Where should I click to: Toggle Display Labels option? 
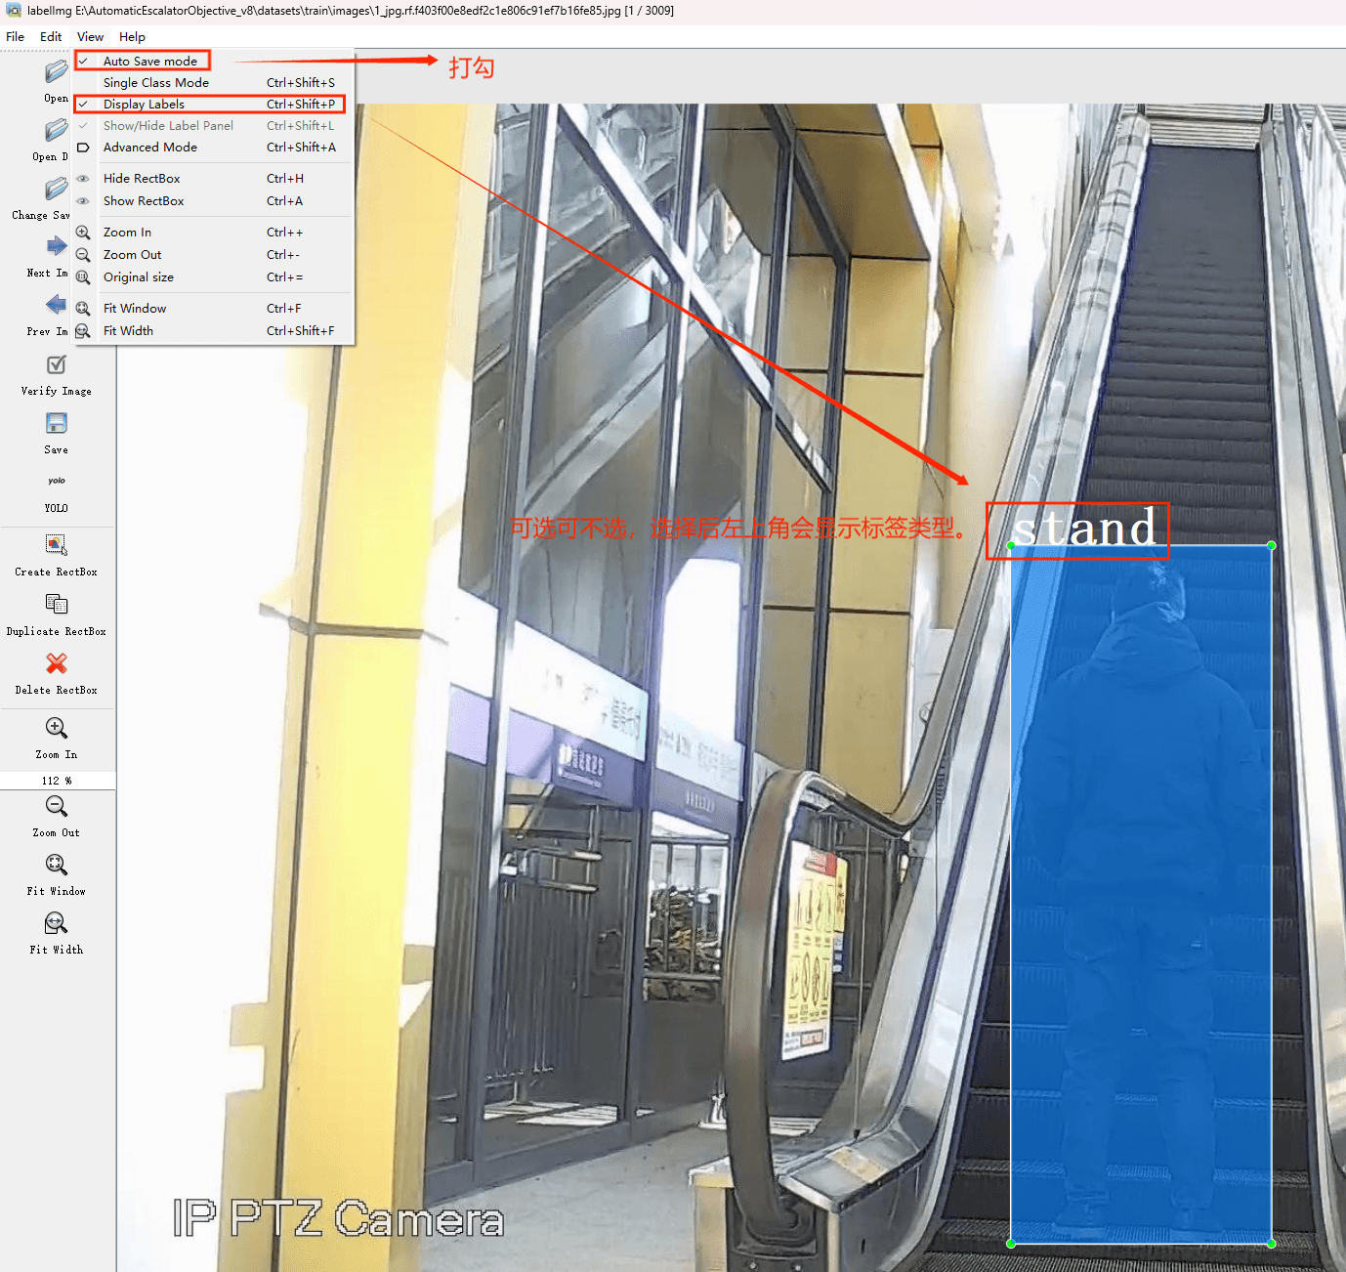pyautogui.click(x=145, y=105)
